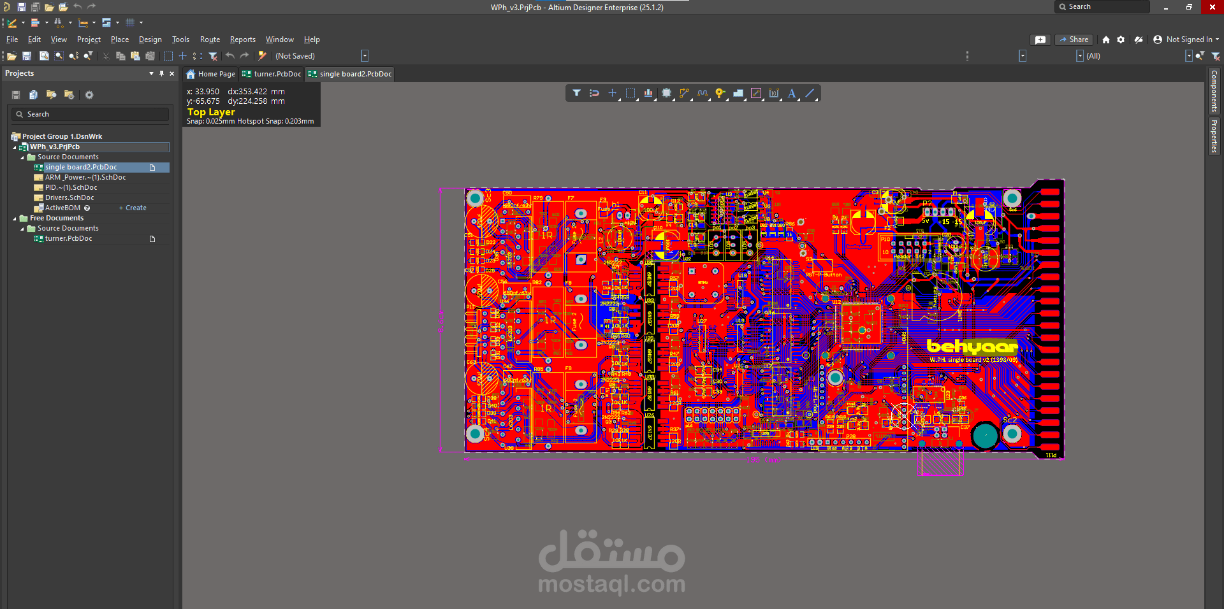The width and height of the screenshot is (1224, 609).
Task: Open the File menu
Action: [x=12, y=39]
